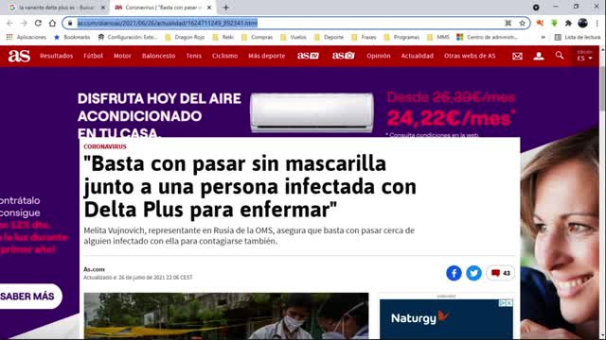This screenshot has height=340, width=606.
Task: Reload the current page
Action: 38,23
